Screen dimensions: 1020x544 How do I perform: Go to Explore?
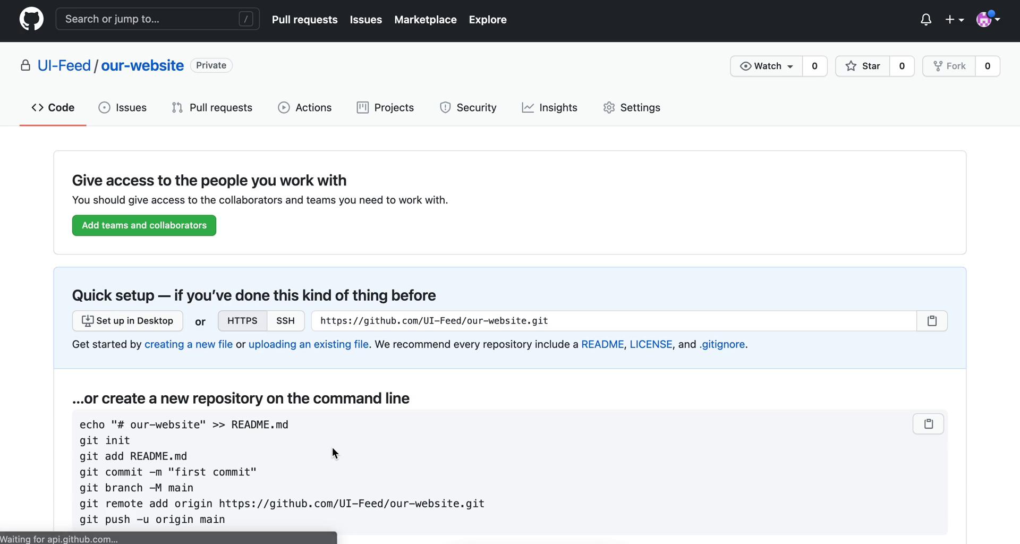[x=488, y=20]
